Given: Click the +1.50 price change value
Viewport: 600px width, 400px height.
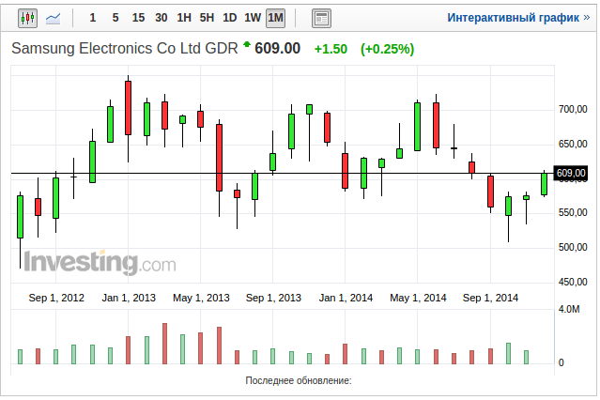Looking at the screenshot, I should click(x=331, y=49).
